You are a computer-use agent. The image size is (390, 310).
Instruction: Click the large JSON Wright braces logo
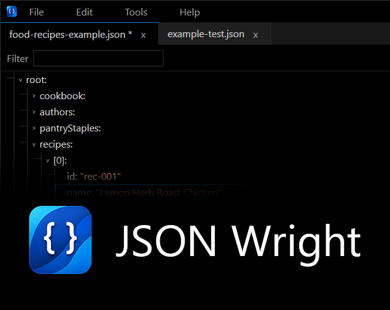point(60,240)
